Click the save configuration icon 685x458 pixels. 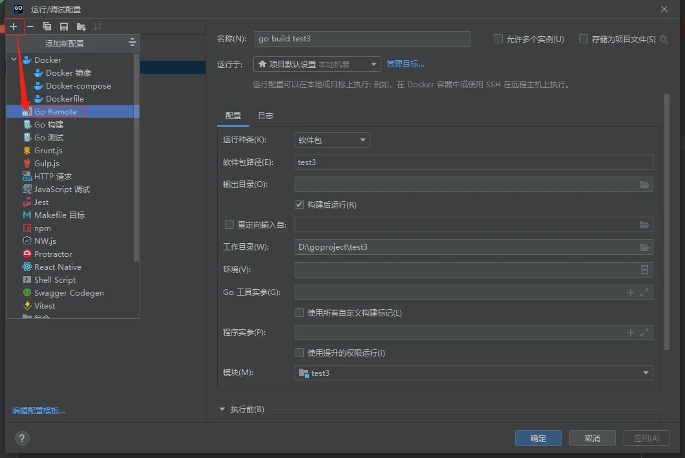(x=64, y=27)
